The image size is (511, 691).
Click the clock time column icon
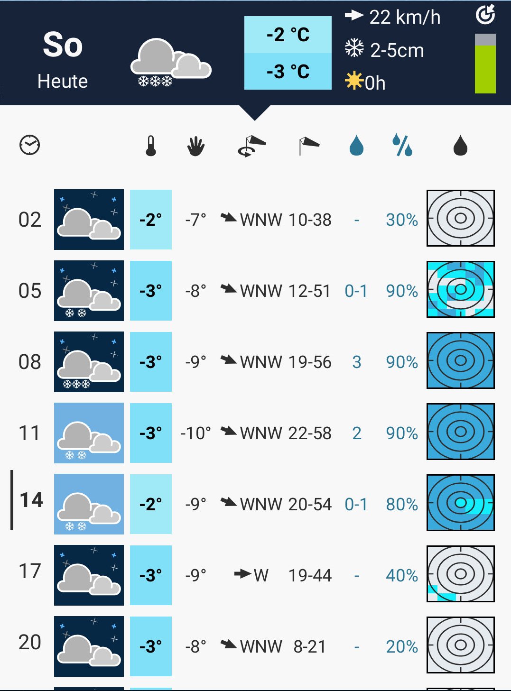coord(29,145)
